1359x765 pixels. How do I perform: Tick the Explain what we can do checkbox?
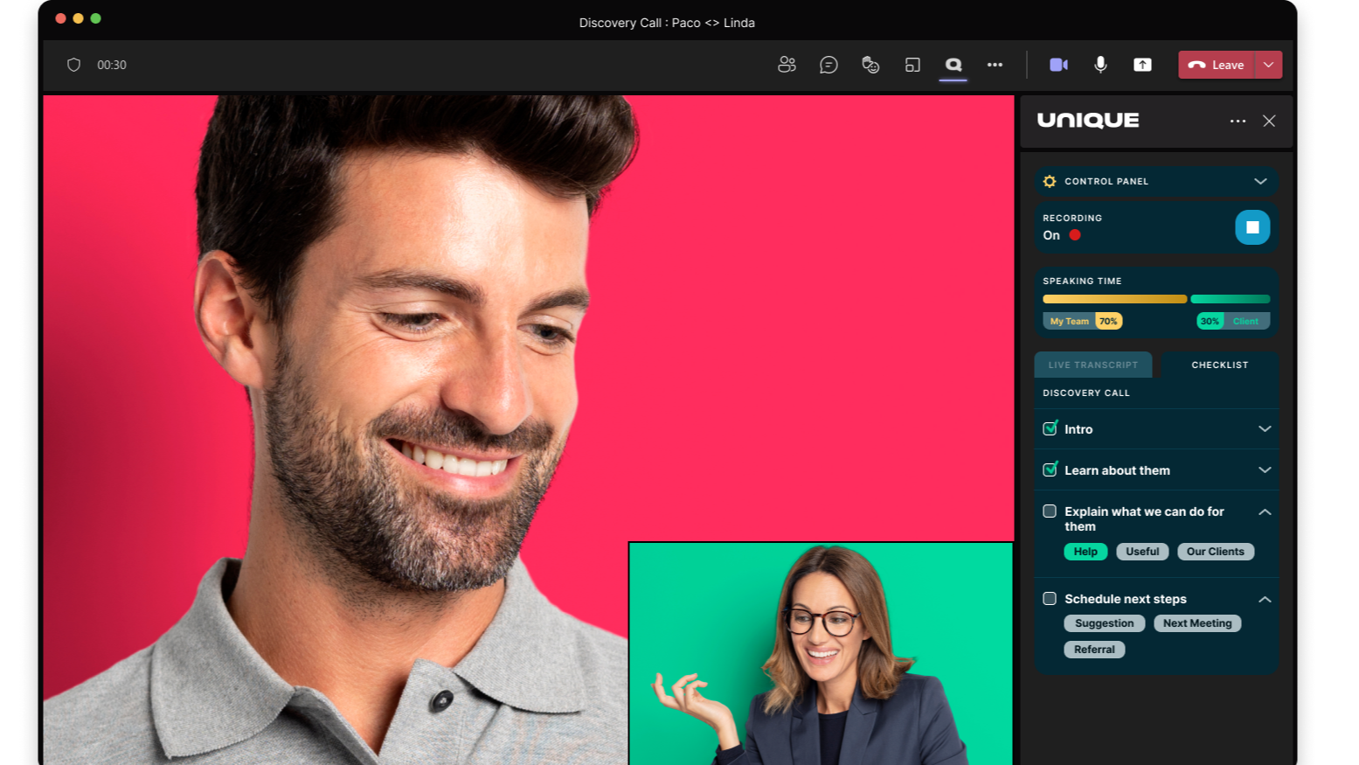(1050, 511)
